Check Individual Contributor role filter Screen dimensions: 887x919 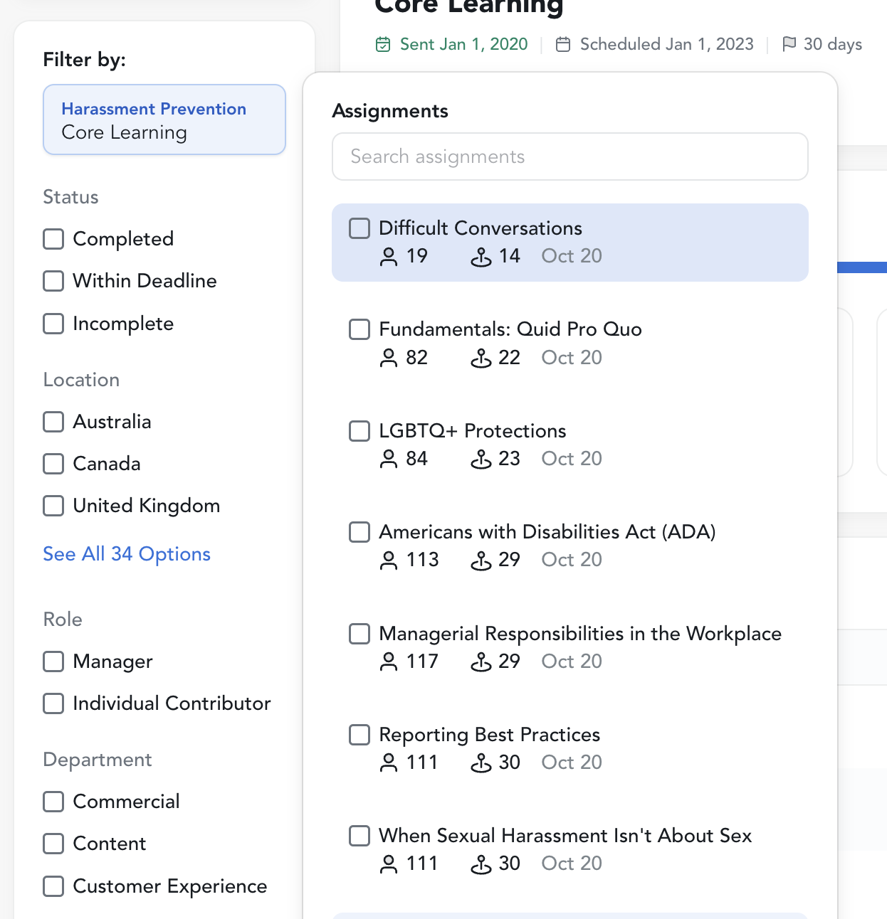(53, 703)
